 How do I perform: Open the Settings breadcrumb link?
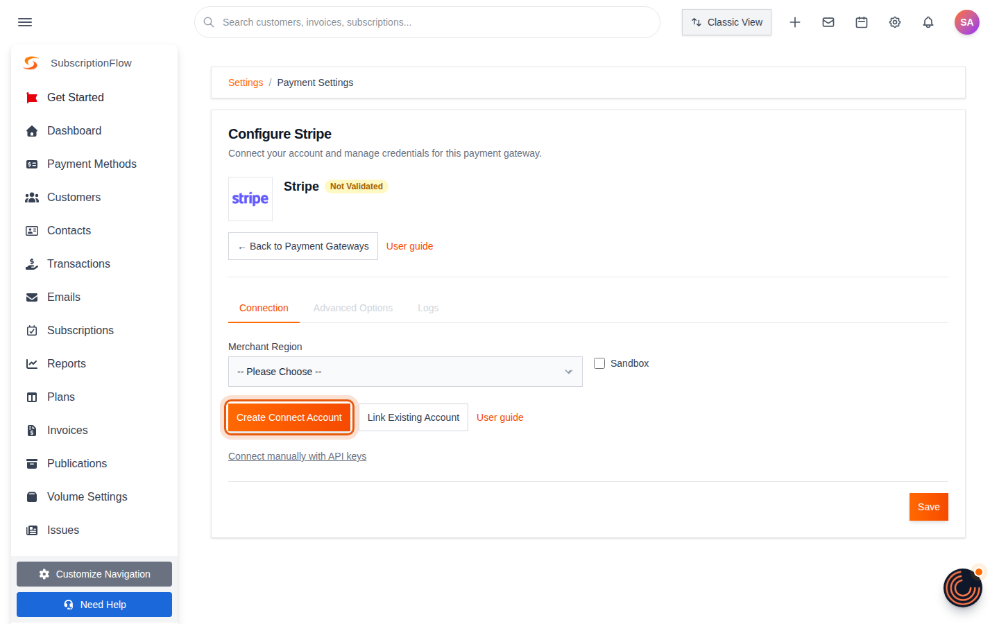(x=246, y=83)
